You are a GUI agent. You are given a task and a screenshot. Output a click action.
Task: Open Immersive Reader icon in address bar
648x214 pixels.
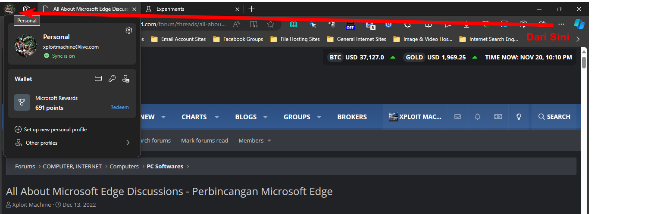[254, 24]
